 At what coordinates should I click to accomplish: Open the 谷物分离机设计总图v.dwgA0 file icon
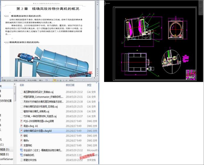pyautogui.click(x=21, y=131)
